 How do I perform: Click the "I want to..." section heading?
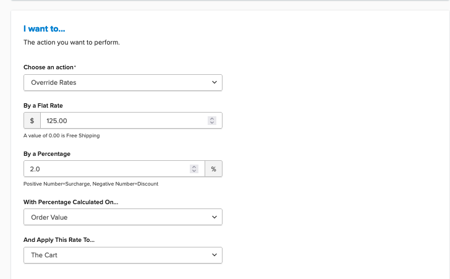pyautogui.click(x=44, y=28)
